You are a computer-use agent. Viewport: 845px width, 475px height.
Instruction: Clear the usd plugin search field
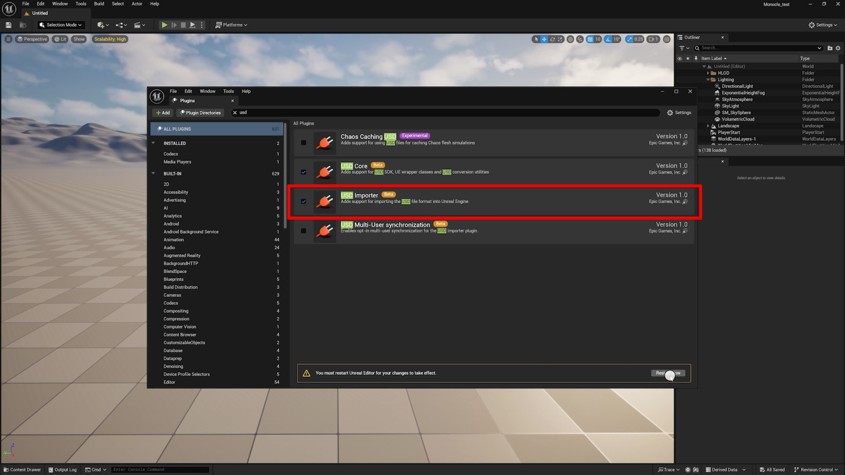pyautogui.click(x=234, y=112)
